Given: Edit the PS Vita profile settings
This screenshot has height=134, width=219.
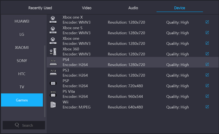Looking at the screenshot, I should pos(207,96).
